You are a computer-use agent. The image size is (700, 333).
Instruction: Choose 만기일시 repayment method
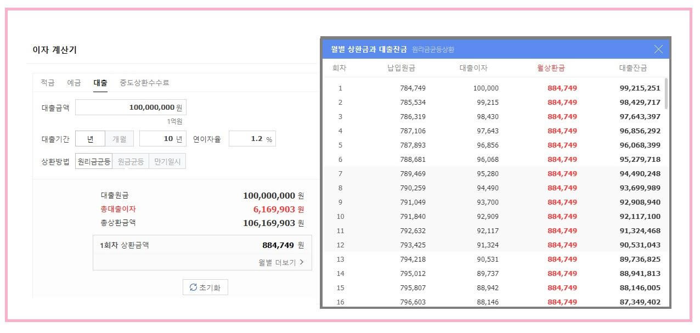coord(167,161)
